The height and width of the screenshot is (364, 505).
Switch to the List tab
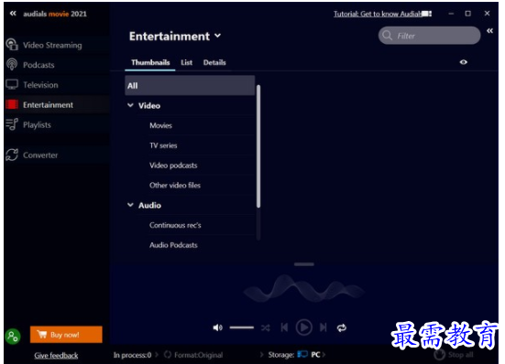[186, 62]
